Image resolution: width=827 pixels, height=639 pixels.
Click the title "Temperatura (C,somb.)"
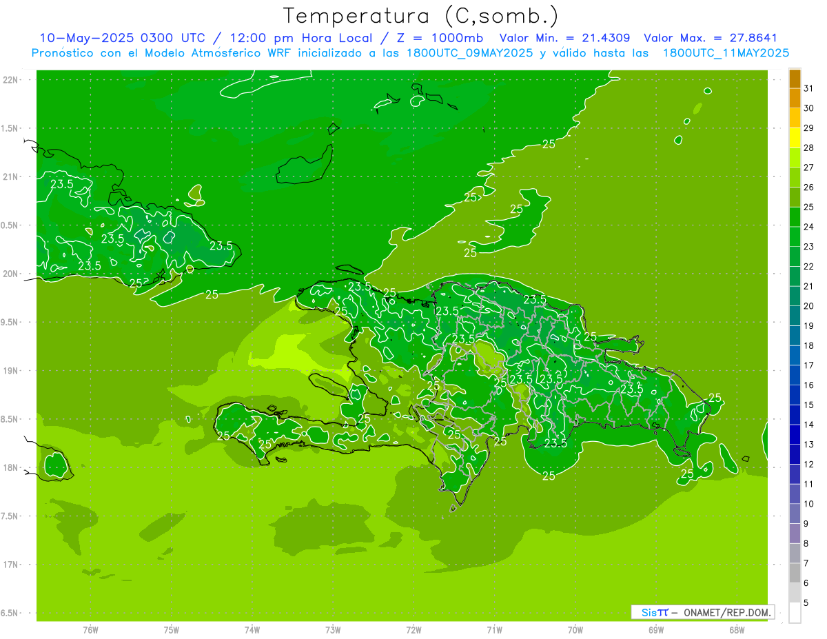pos(421,16)
